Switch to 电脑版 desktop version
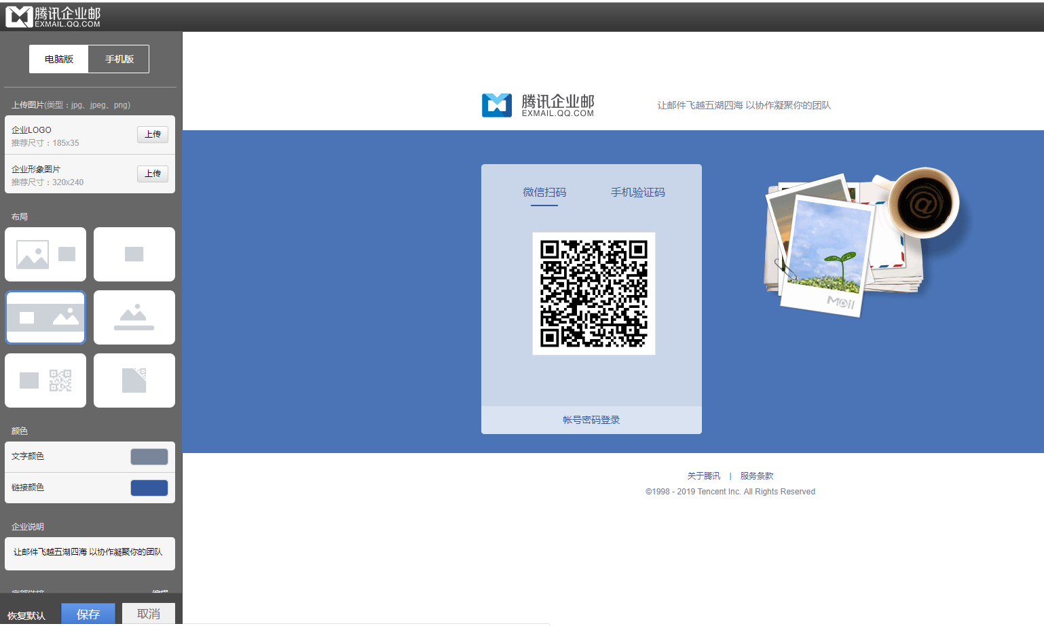This screenshot has height=626, width=1044. [x=59, y=59]
